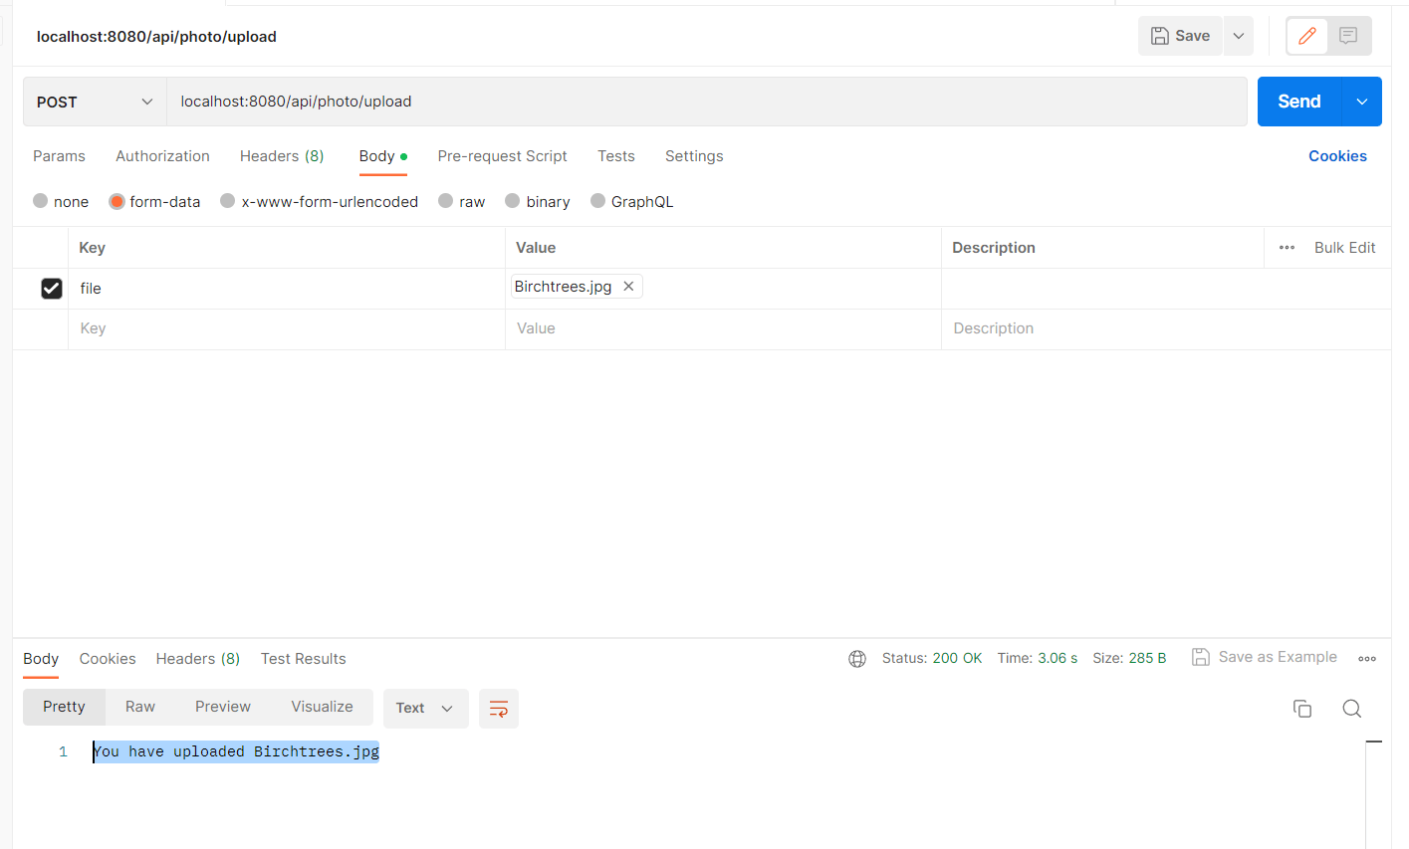1409x849 pixels.
Task: Click the empty Value placeholder field
Action: 723,328
